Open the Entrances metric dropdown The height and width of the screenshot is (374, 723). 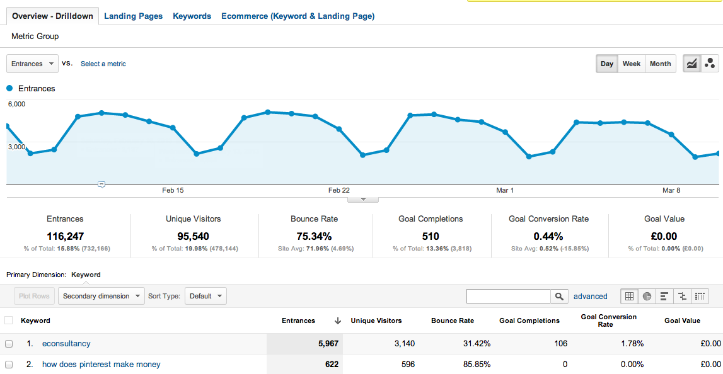[x=32, y=64]
